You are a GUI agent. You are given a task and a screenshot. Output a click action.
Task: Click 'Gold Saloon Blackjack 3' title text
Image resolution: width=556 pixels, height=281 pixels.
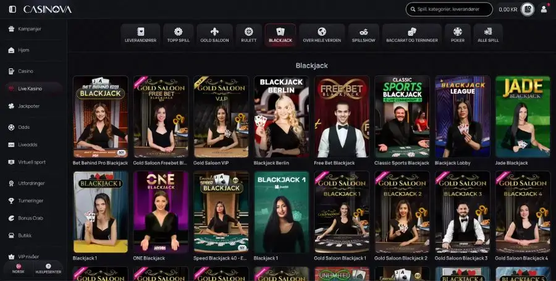[x=461, y=258]
